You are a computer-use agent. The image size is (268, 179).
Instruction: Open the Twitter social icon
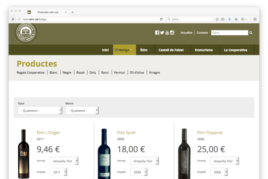162,33
